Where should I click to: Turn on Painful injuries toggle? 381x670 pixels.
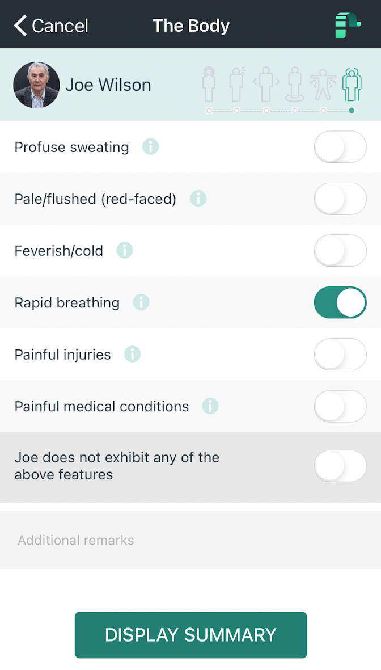[340, 354]
